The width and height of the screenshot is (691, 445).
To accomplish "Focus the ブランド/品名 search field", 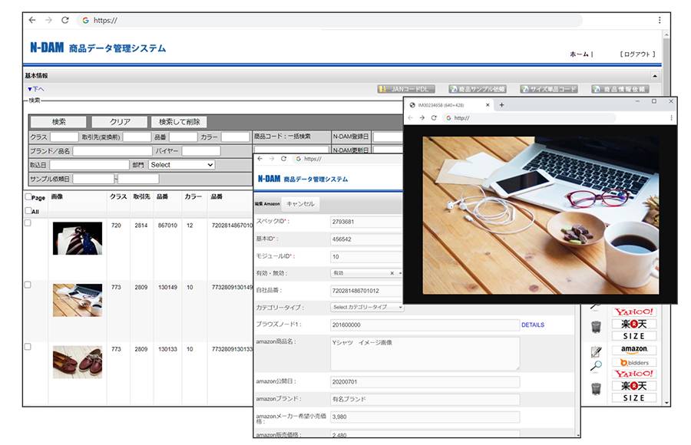I will click(112, 150).
